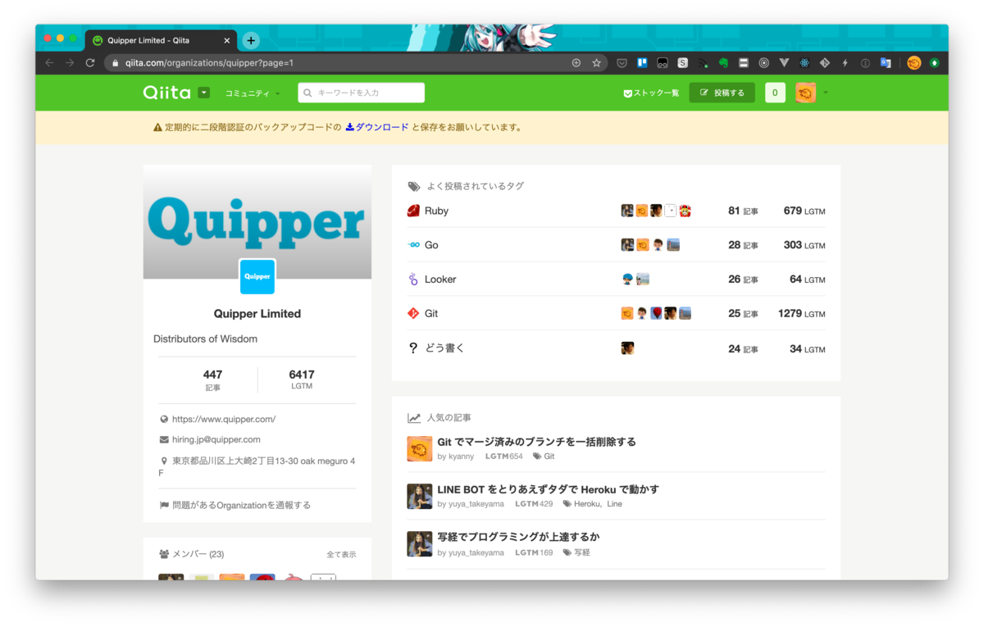Click the Line tag under the LINE BOT article
Screen dimensions: 984x627
pos(614,504)
